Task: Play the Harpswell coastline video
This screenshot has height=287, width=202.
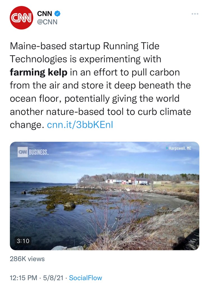Action: (x=105, y=196)
